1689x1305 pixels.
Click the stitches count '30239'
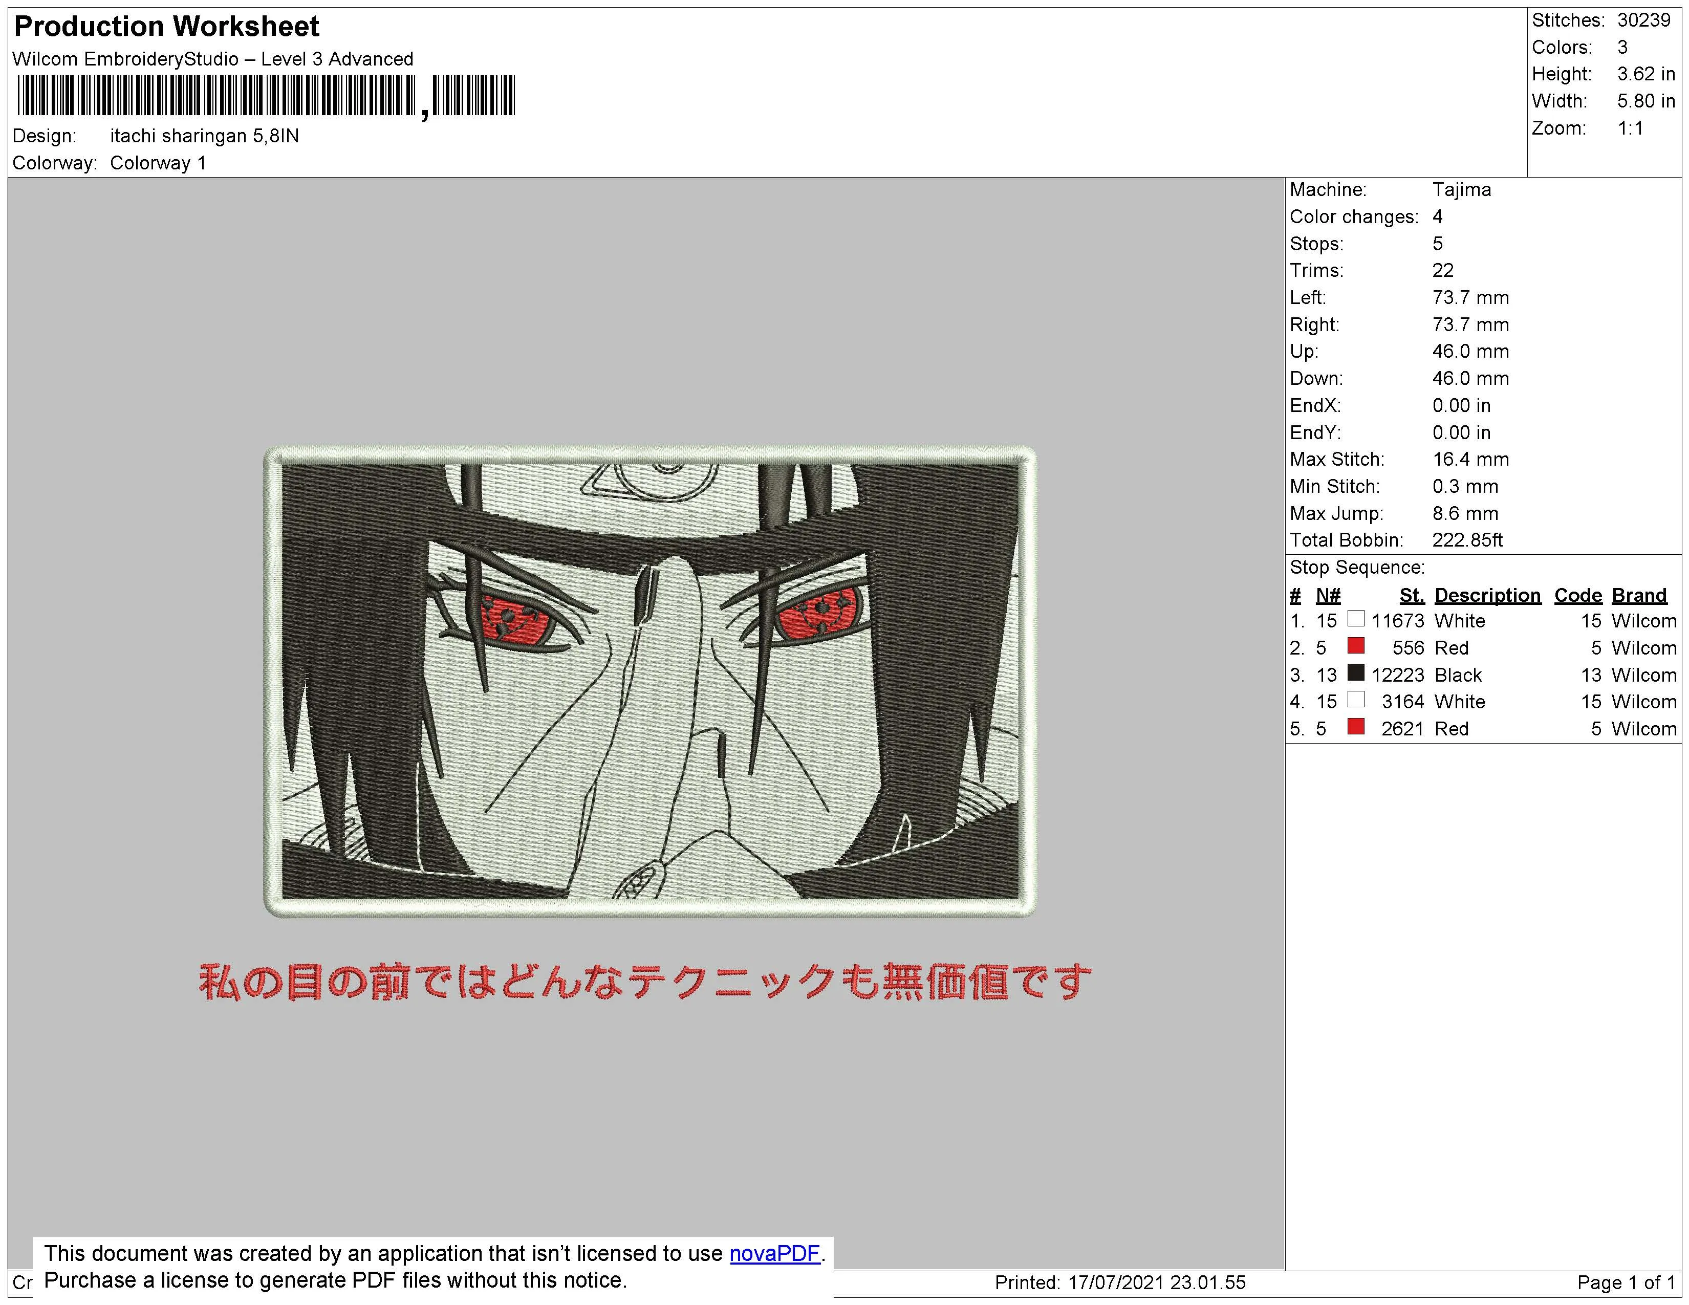1644,20
